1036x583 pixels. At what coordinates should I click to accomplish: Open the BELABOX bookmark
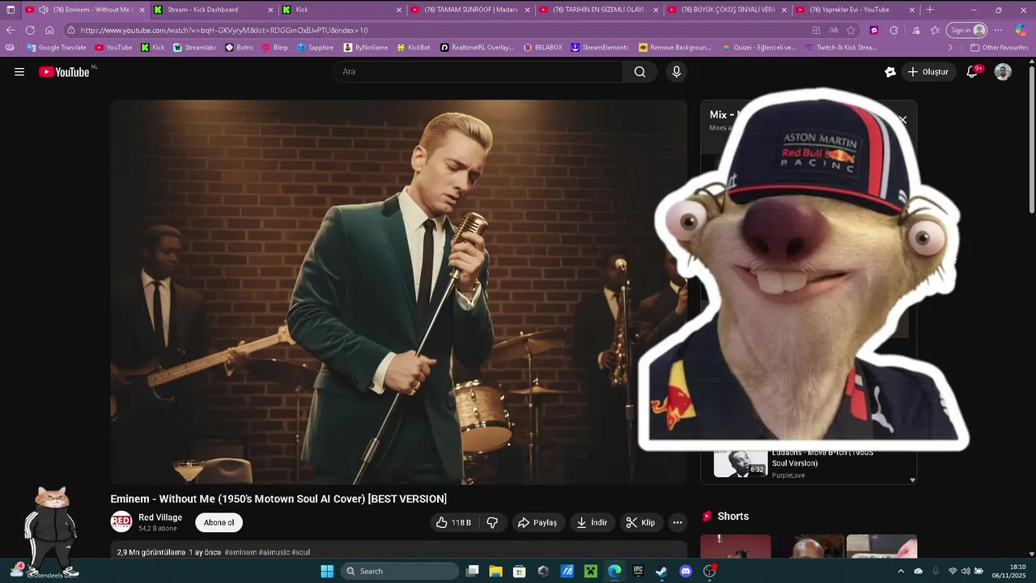543,48
